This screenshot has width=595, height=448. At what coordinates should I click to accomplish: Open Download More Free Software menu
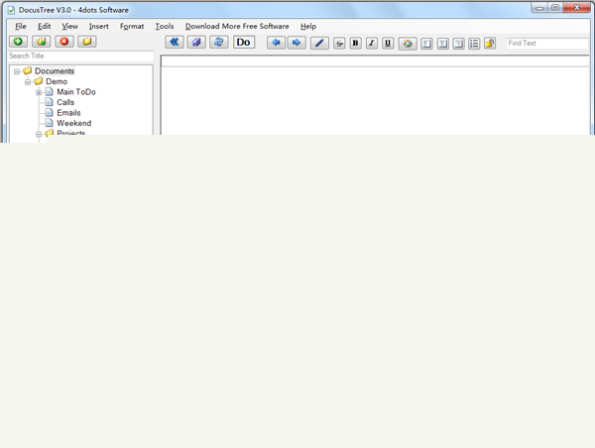pos(237,26)
